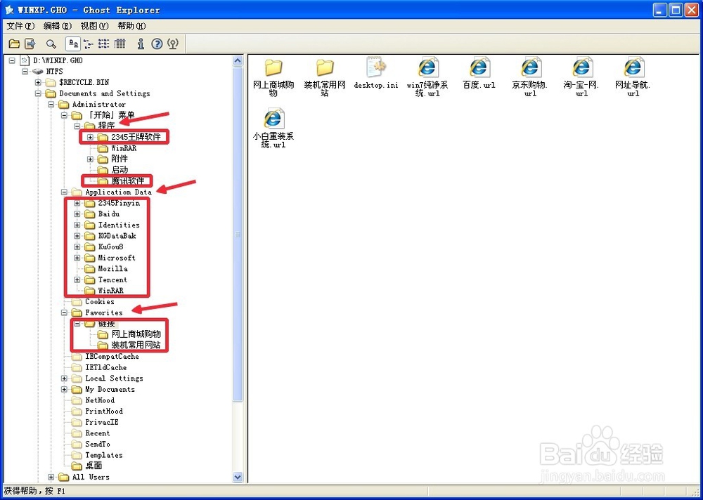
Task: Click the magnifying glass Find icon
Action: (x=51, y=44)
